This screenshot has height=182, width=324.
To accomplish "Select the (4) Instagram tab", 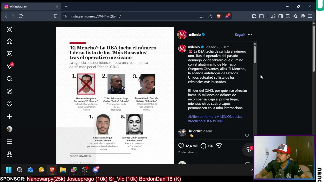I will click(31, 7).
